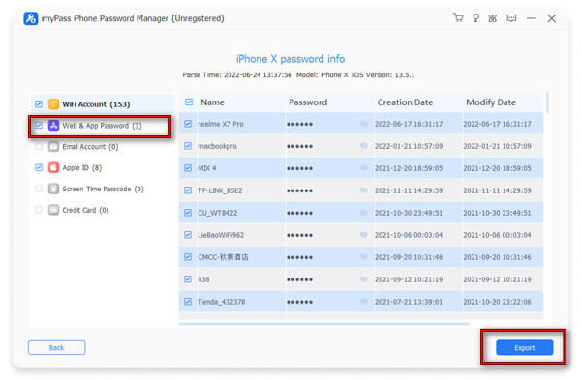Open the shopping cart purchase icon
The image size is (581, 380).
(x=458, y=17)
